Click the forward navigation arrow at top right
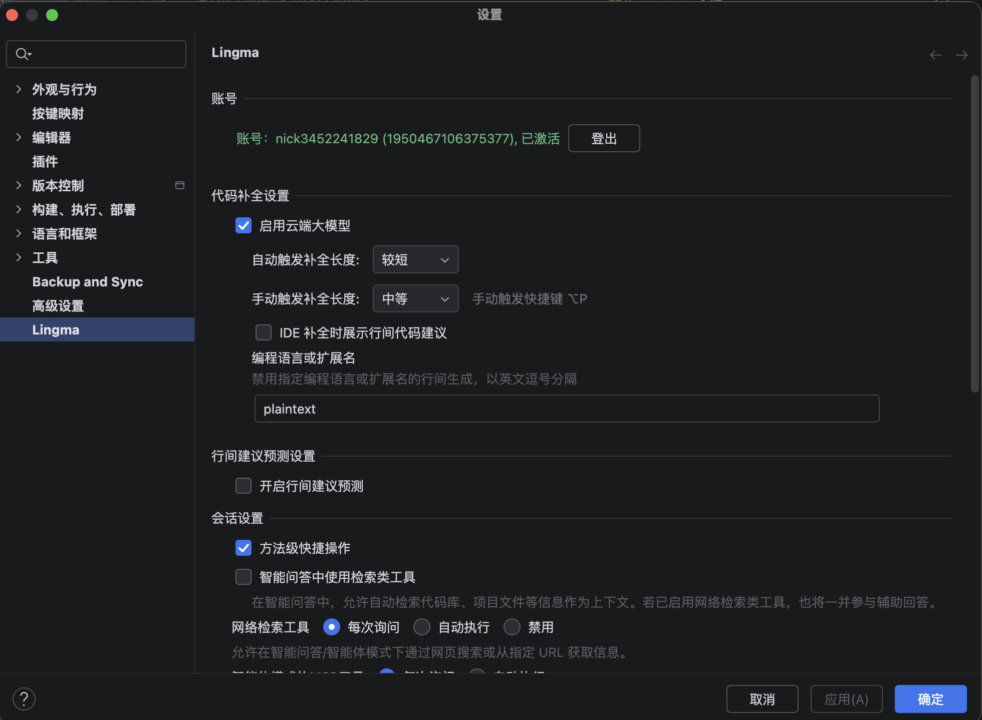The height and width of the screenshot is (720, 982). tap(961, 55)
